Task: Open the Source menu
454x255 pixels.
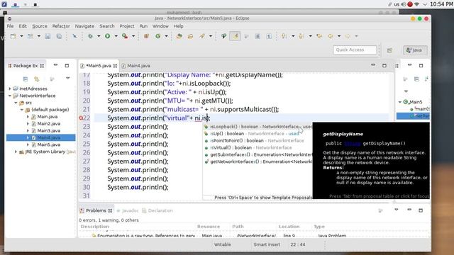Action: (x=40, y=26)
